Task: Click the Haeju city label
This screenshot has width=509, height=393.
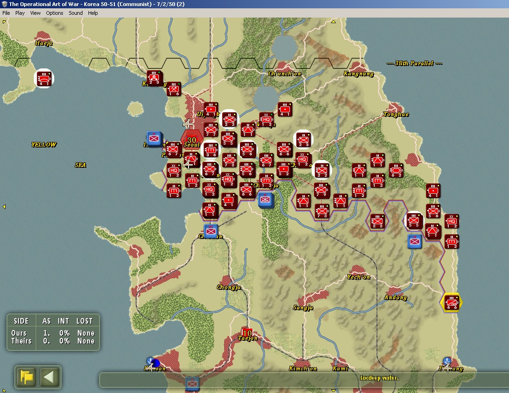Action: (x=44, y=43)
